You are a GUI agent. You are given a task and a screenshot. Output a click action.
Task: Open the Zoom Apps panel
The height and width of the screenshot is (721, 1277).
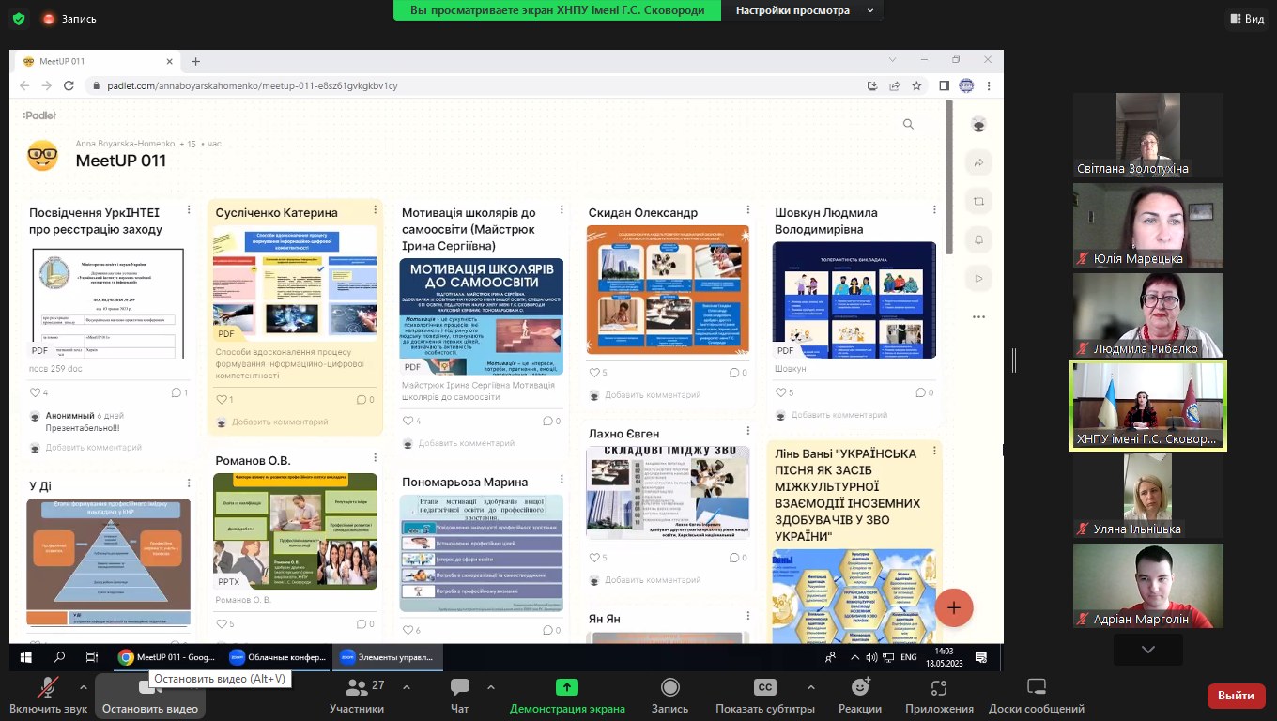(x=939, y=696)
